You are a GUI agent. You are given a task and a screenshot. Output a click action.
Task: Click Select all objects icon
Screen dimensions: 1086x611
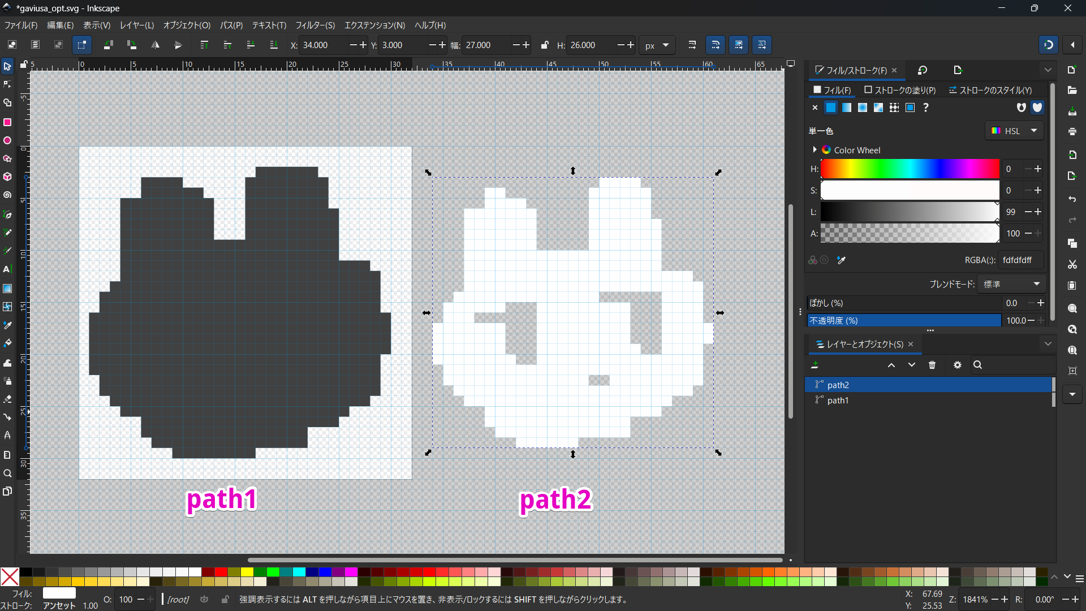(12, 45)
